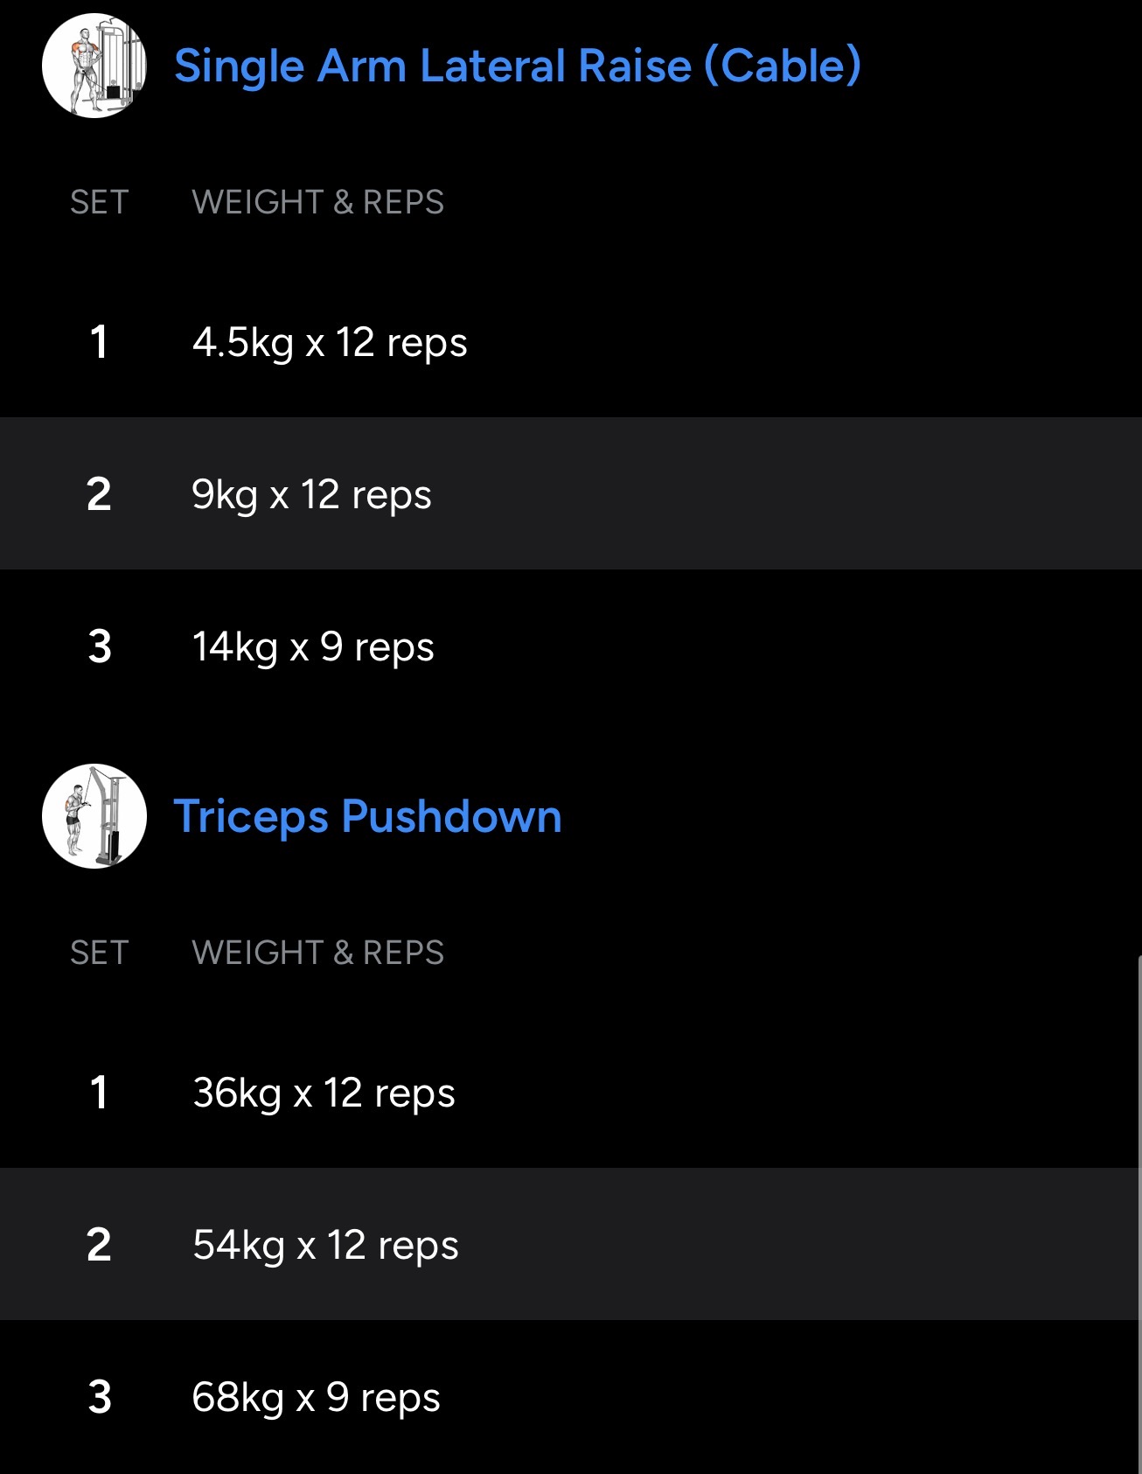Open the Triceps Pushdown exercise link
This screenshot has height=1474, width=1142.
pos(367,816)
